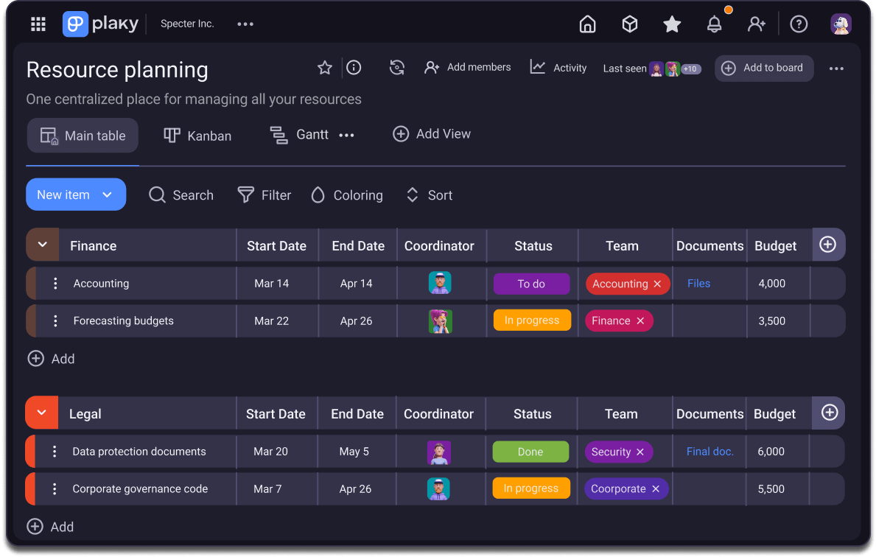Open the Final doc. link
876x557 pixels.
709,452
